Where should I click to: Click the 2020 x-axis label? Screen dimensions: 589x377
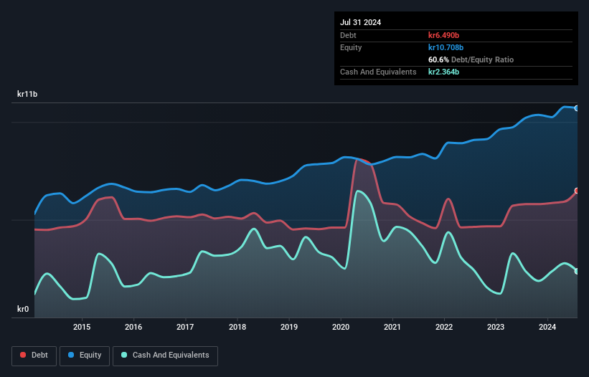(x=341, y=327)
